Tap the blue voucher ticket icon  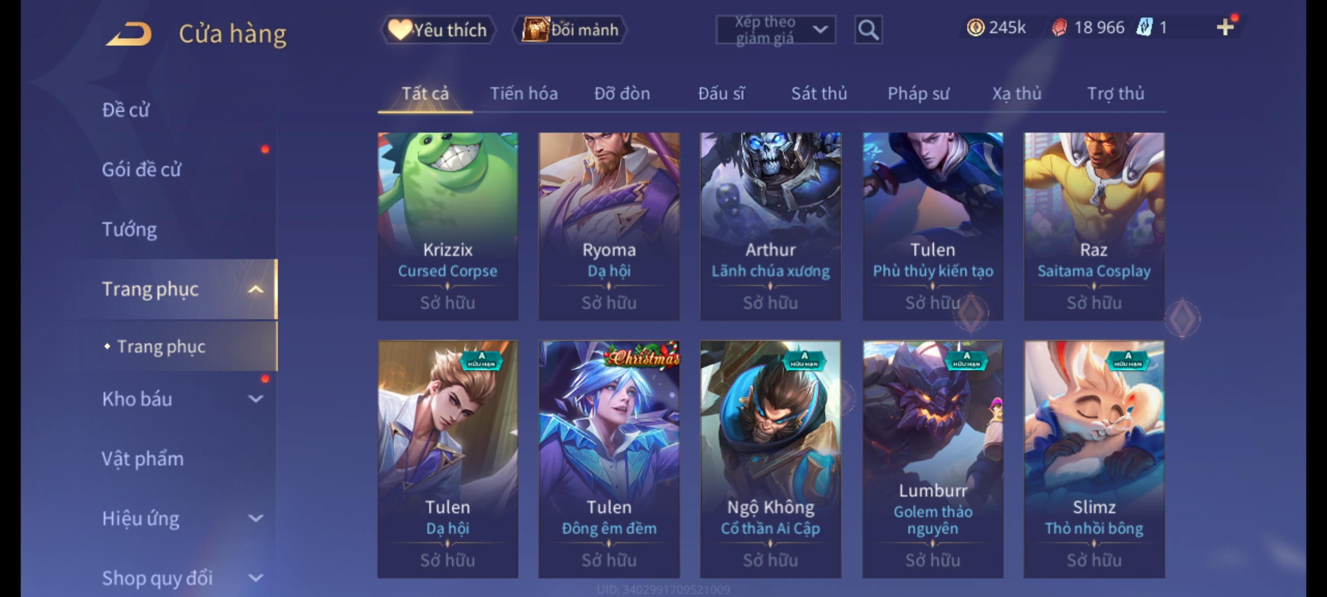pyautogui.click(x=1144, y=27)
